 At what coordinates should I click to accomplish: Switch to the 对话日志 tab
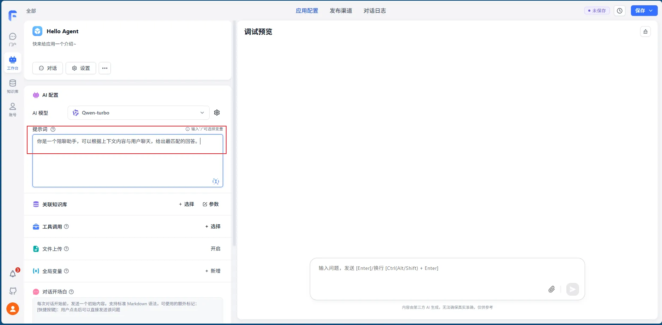(x=375, y=11)
